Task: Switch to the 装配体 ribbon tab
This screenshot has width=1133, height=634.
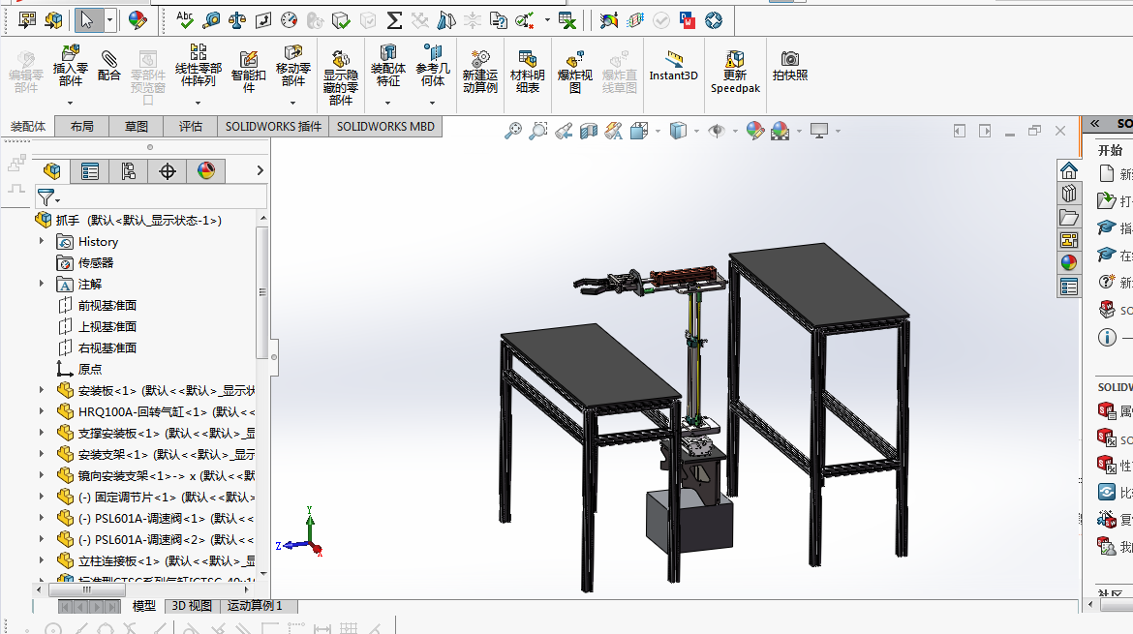Action: [x=28, y=127]
